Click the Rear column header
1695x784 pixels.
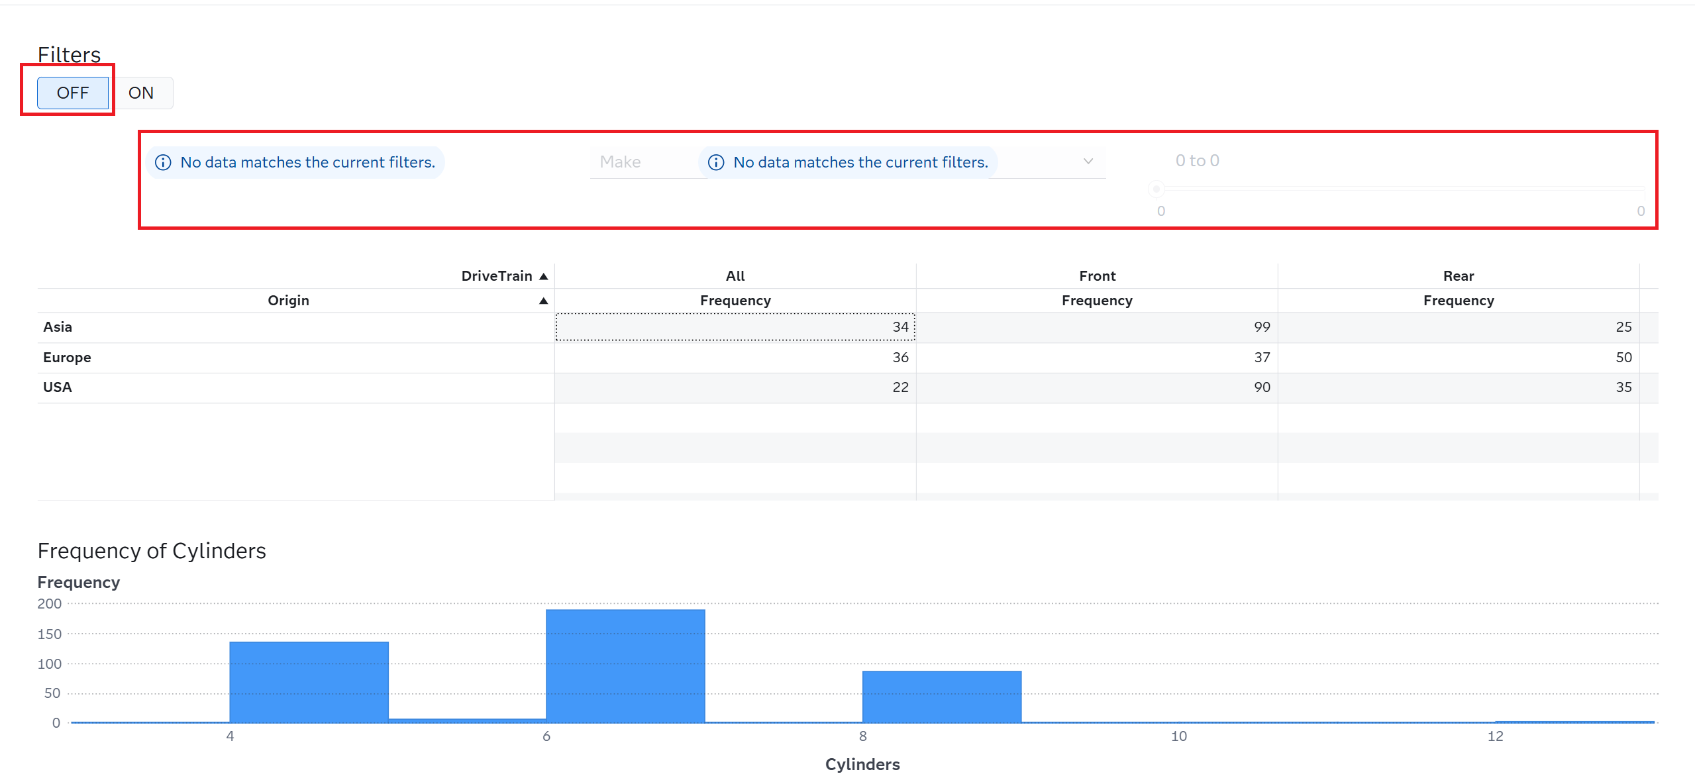(1459, 275)
